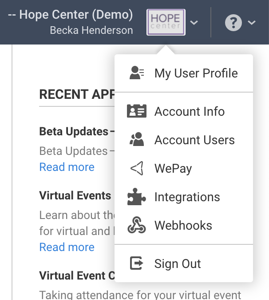The image size is (269, 300).
Task: Click the Integrations puzzle piece icon
Action: point(136,197)
